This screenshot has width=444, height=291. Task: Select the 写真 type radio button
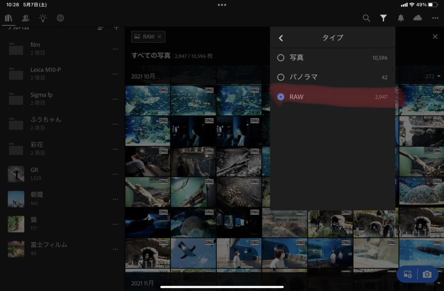tap(281, 58)
